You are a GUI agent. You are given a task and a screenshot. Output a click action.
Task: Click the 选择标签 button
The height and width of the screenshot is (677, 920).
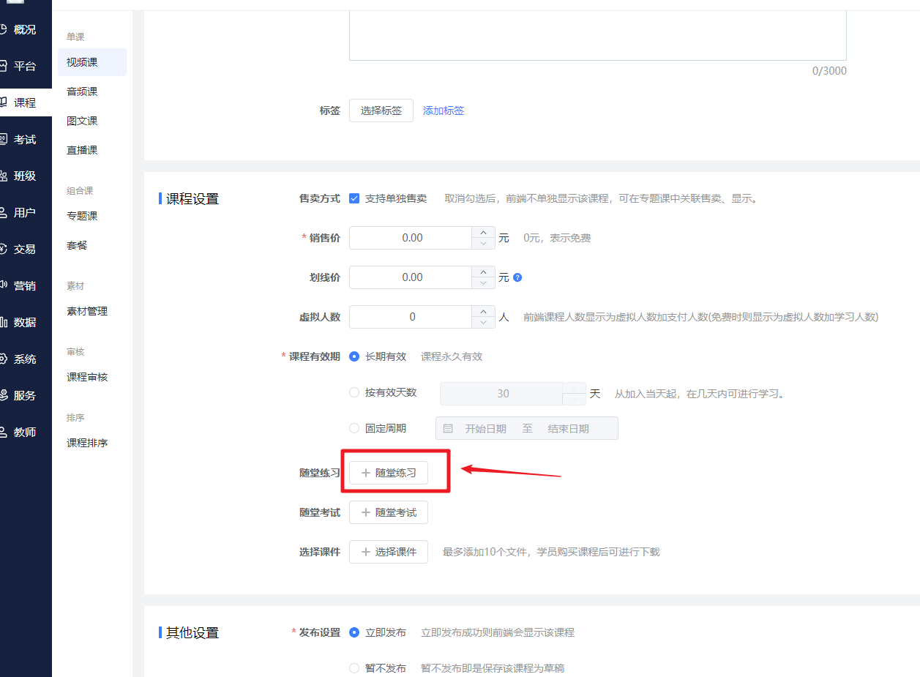pos(381,111)
